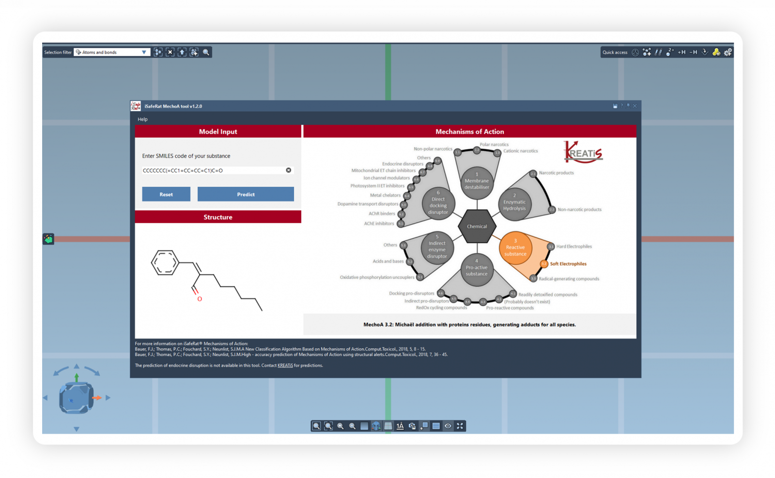The height and width of the screenshot is (478, 775).
Task: Toggle the grid floor display button
Action: pos(388,426)
